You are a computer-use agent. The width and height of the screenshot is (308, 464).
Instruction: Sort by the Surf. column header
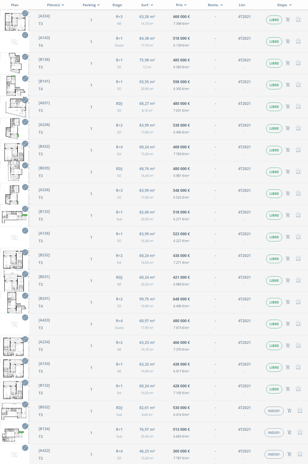click(x=147, y=5)
